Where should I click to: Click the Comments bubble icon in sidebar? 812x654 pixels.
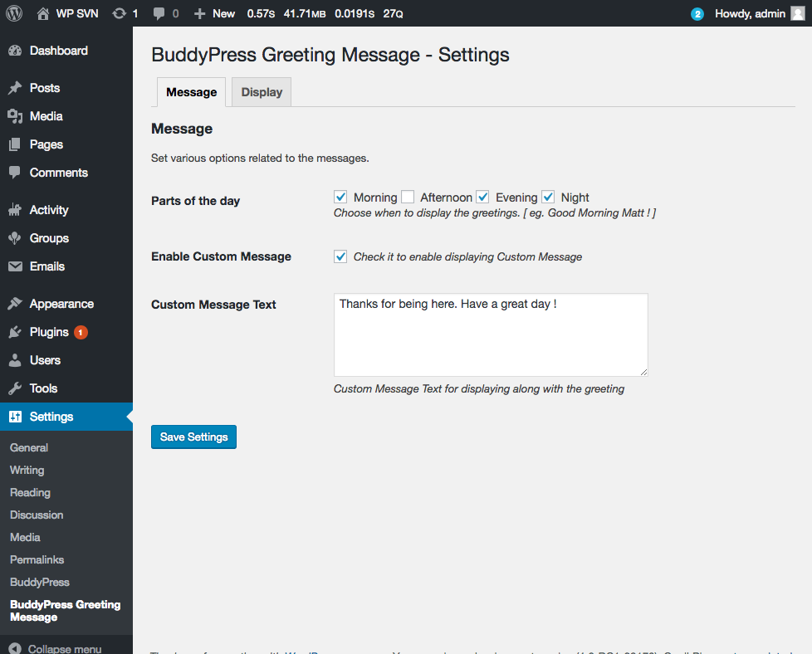point(15,173)
